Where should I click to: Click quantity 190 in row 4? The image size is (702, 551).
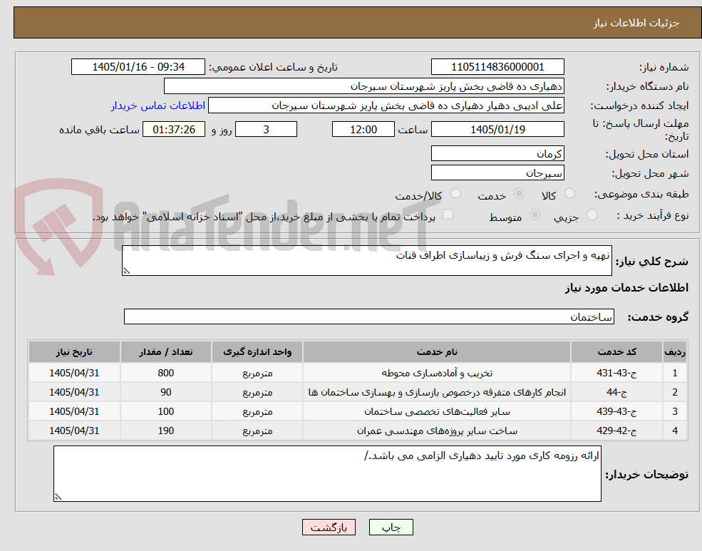click(165, 431)
